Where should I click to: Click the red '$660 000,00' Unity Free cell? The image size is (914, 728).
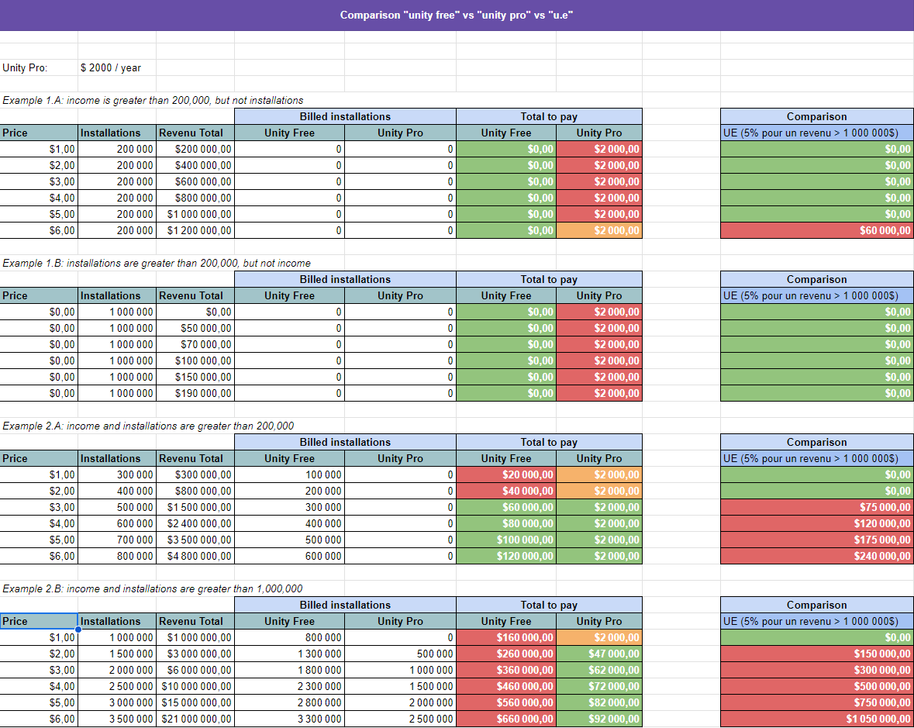click(x=506, y=719)
